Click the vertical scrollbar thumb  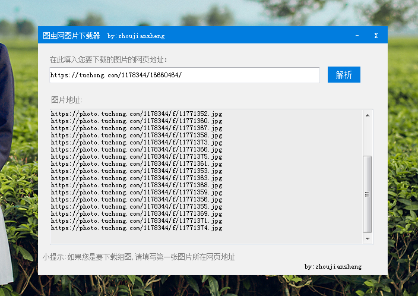(368, 194)
